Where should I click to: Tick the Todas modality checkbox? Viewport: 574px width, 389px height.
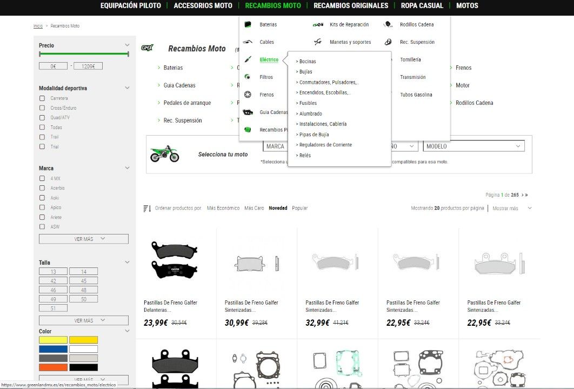(42, 128)
